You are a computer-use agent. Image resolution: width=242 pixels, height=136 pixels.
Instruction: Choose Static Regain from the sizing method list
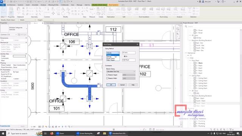pyautogui.click(x=113, y=60)
